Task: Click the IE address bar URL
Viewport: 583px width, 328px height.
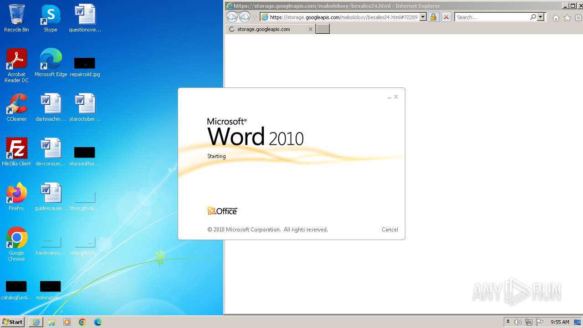Action: coord(343,17)
